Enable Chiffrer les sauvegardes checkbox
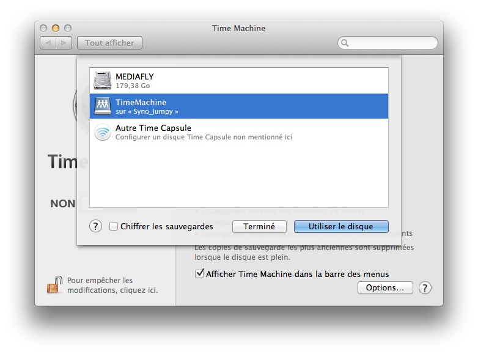Viewport: 478px width, 354px height. coord(114,226)
